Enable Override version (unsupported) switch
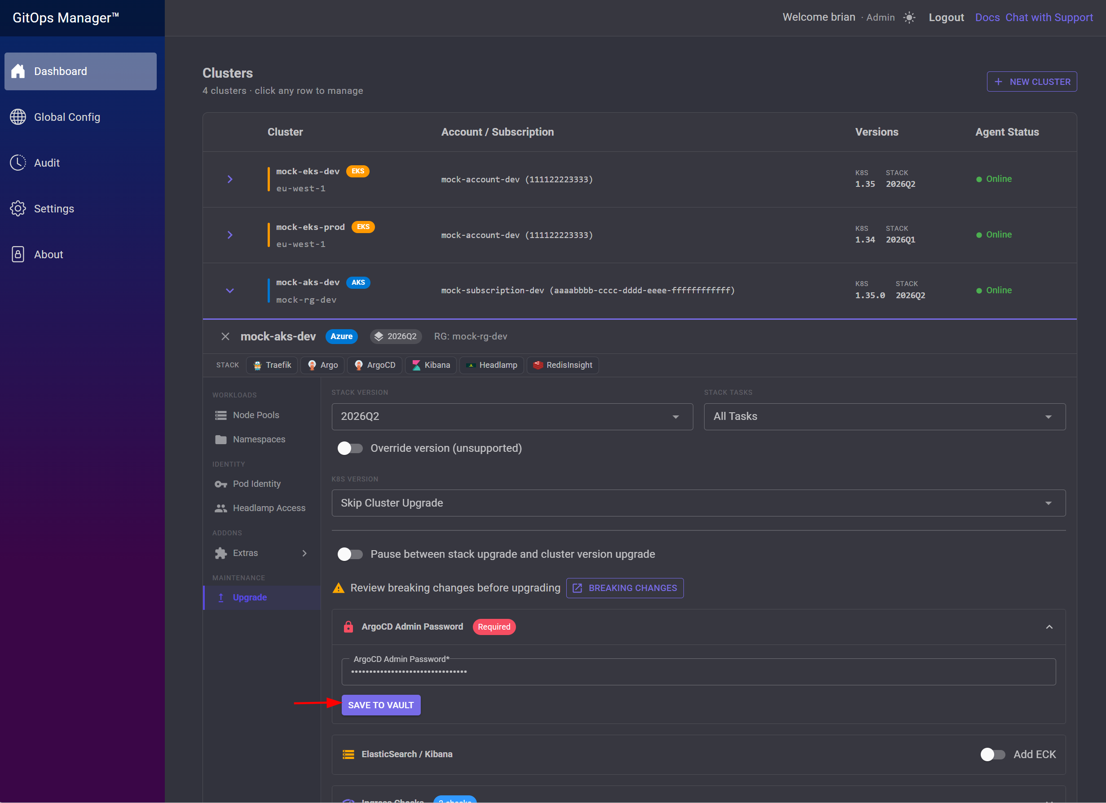Image resolution: width=1106 pixels, height=803 pixels. 350,448
